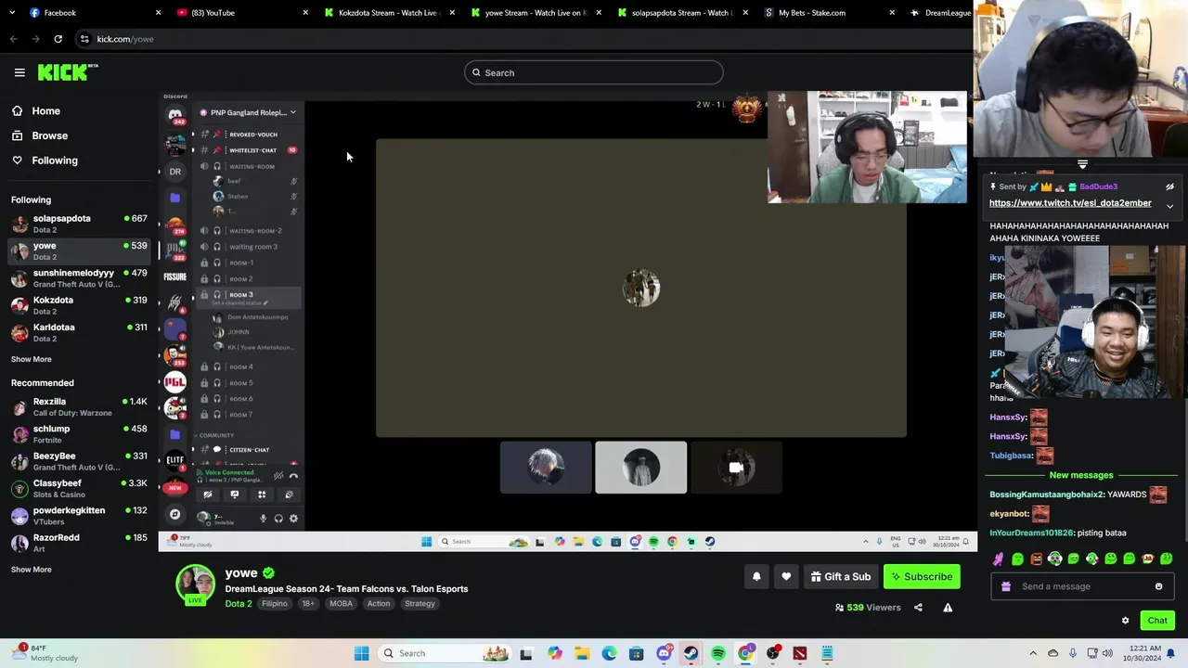Image resolution: width=1188 pixels, height=668 pixels.
Task: Collapse the chat panel handle at top
Action: tap(1082, 164)
